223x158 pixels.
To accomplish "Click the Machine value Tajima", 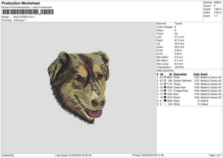I will click(x=178, y=23).
